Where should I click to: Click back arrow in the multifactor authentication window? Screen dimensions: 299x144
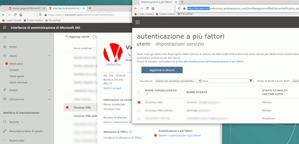135,8
